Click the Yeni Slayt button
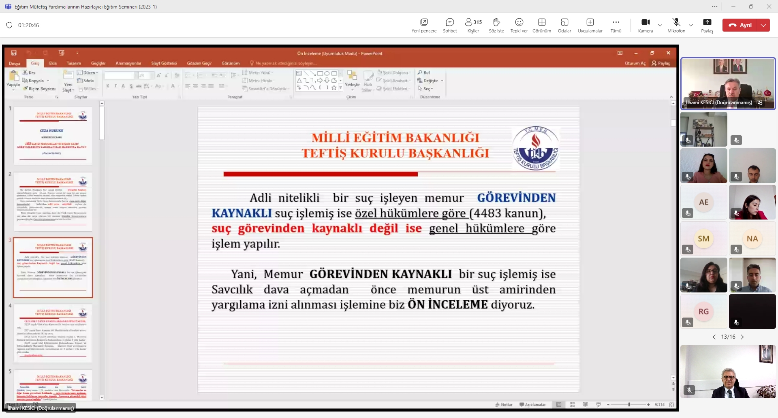The image size is (778, 418). pos(68,81)
